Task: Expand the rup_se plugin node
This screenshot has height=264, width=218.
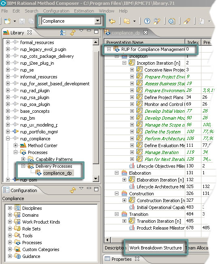Action: [x=8, y=70]
